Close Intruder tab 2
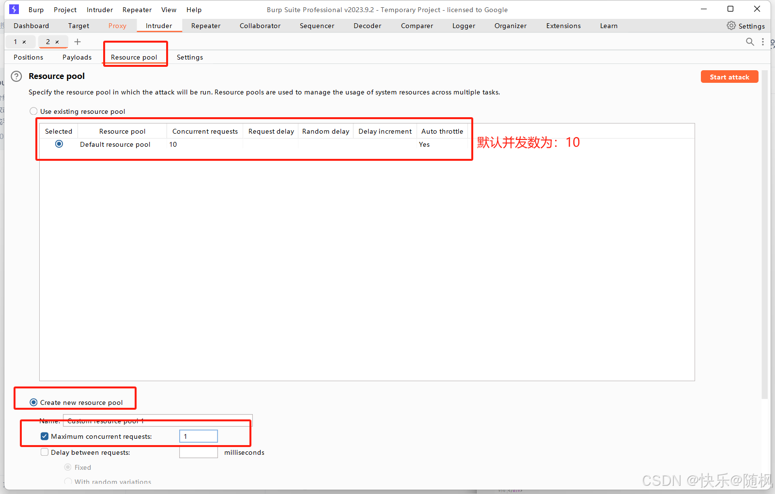 coord(57,42)
